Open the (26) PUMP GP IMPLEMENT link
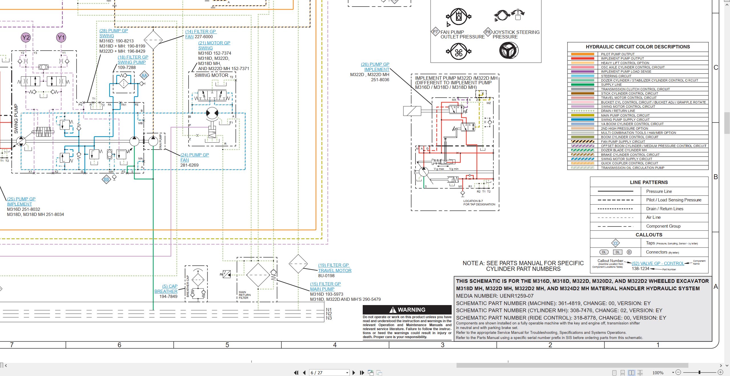This screenshot has width=730, height=376. coord(375,67)
